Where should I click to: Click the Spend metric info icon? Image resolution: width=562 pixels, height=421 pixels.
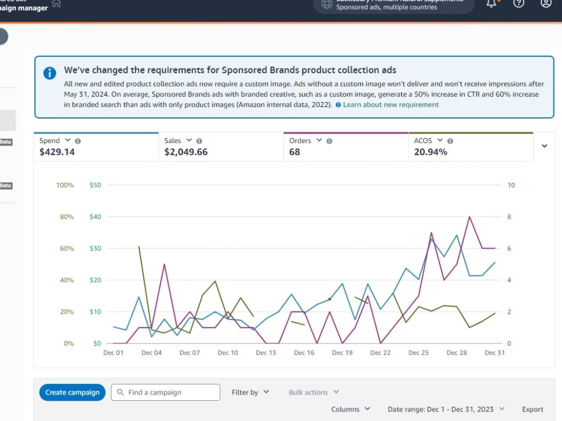pos(78,141)
